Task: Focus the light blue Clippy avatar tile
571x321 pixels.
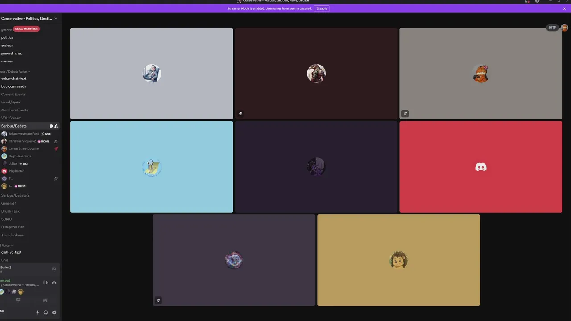Action: pos(152,167)
